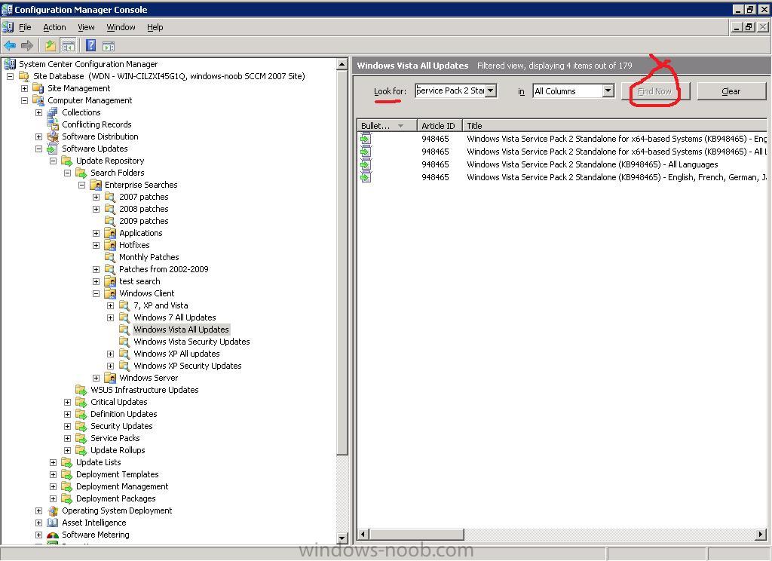Click the Operating System Deployment icon

click(52, 510)
